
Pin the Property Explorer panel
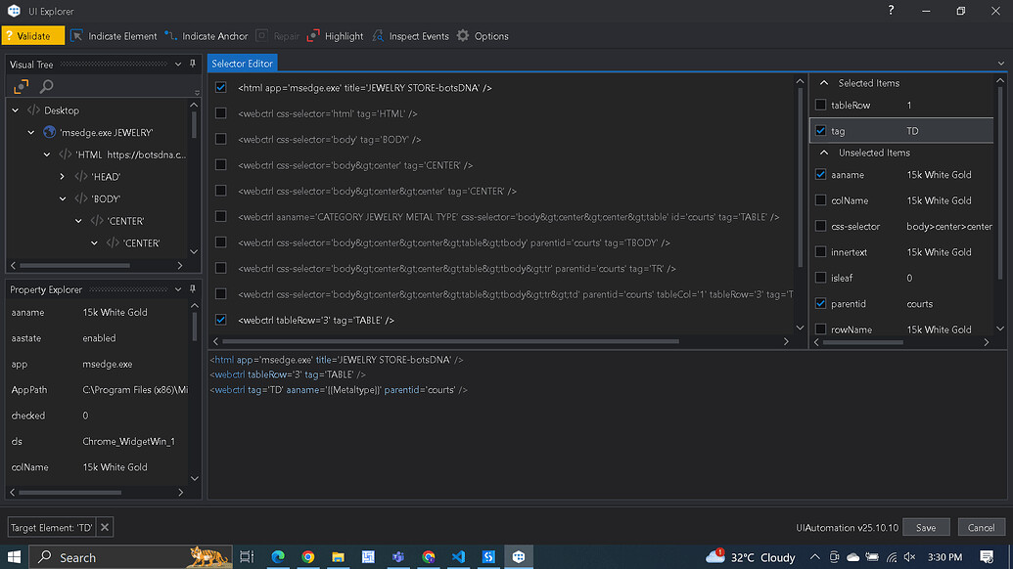coord(193,289)
